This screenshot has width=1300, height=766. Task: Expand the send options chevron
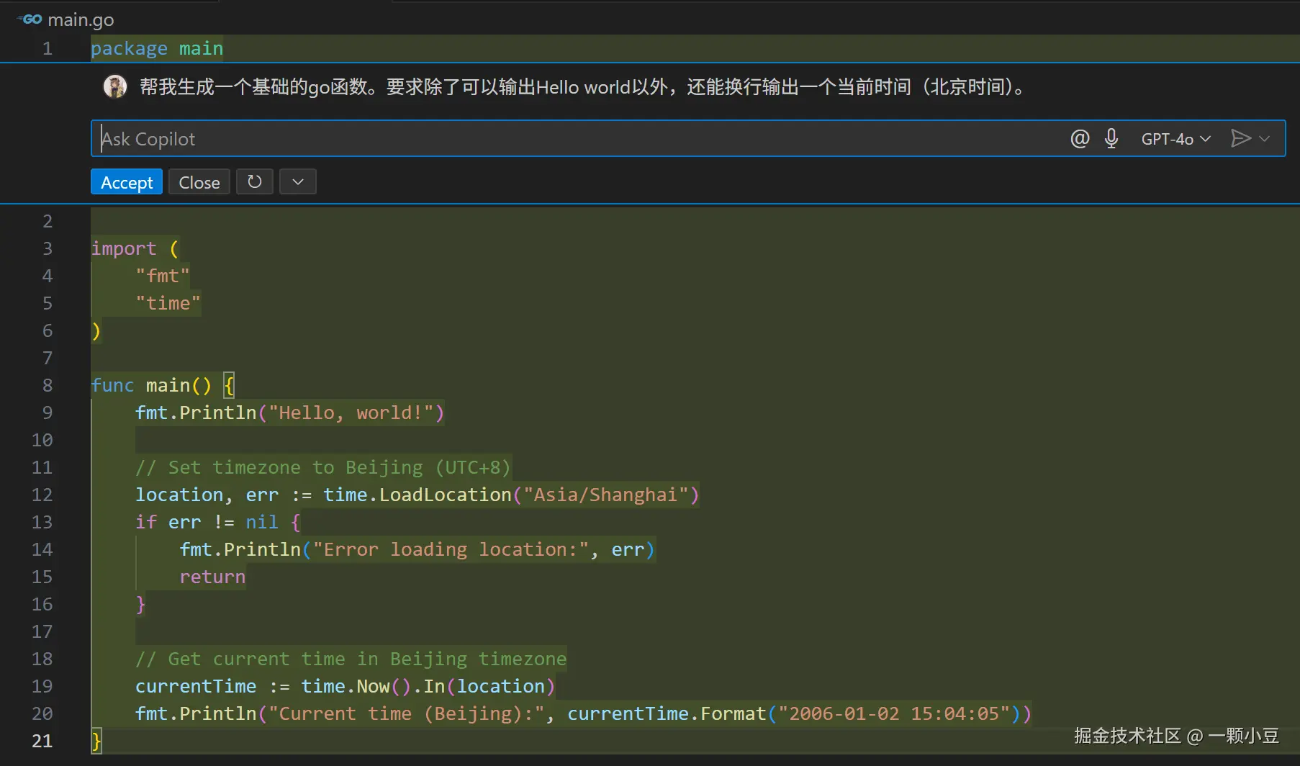(x=1265, y=138)
